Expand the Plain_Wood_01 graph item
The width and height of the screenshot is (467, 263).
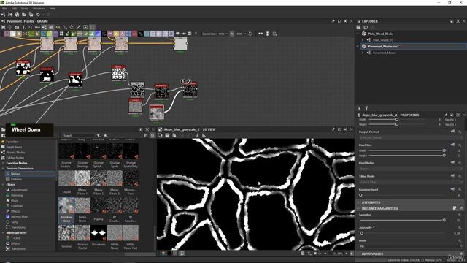363,40
